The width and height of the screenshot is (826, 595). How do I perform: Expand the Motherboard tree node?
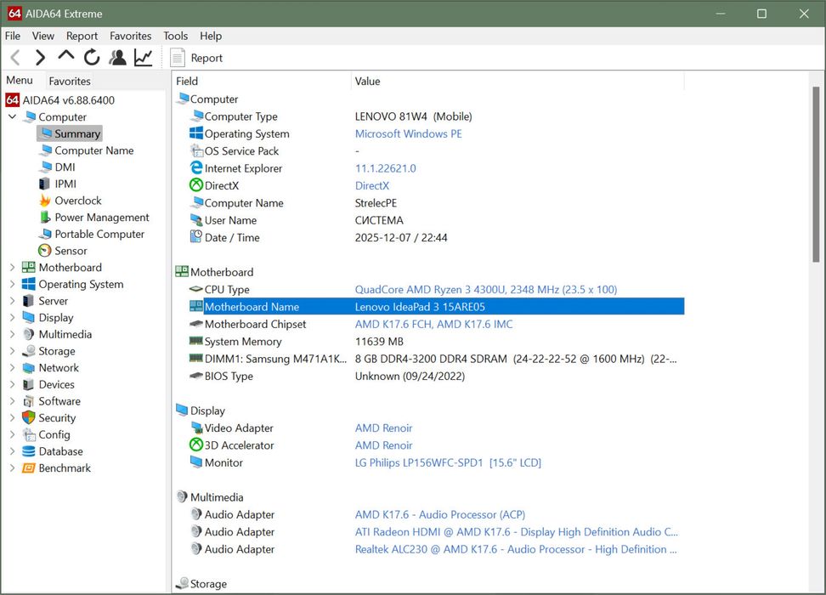(12, 268)
